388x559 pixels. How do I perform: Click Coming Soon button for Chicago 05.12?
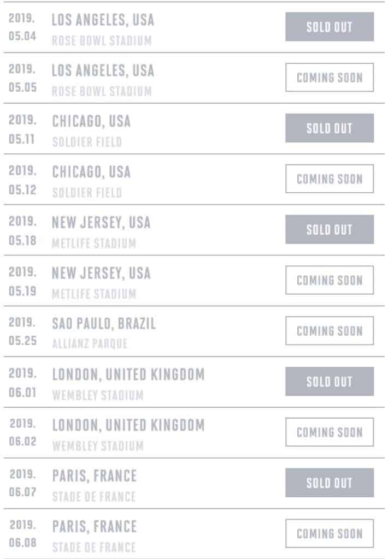click(x=329, y=179)
